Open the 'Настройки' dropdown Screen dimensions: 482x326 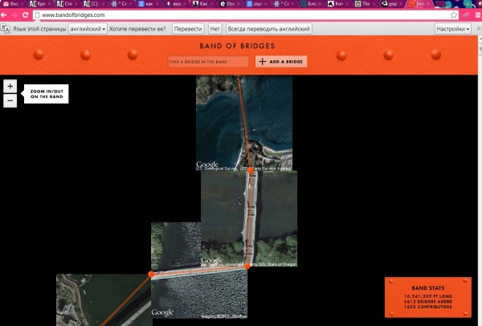pyautogui.click(x=453, y=29)
